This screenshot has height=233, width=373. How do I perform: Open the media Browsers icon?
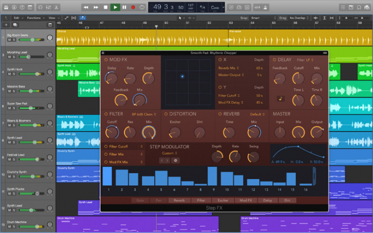coord(367,8)
